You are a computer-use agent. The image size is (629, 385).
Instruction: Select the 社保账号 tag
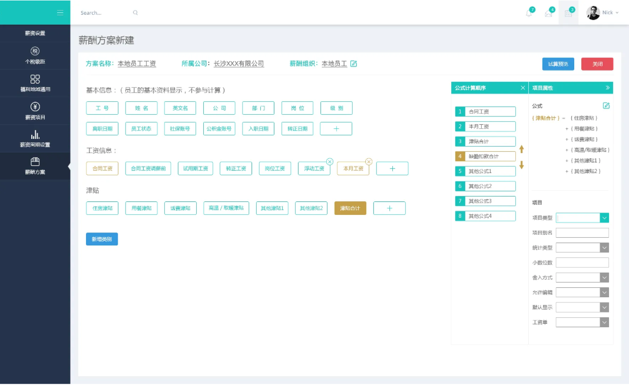click(180, 129)
